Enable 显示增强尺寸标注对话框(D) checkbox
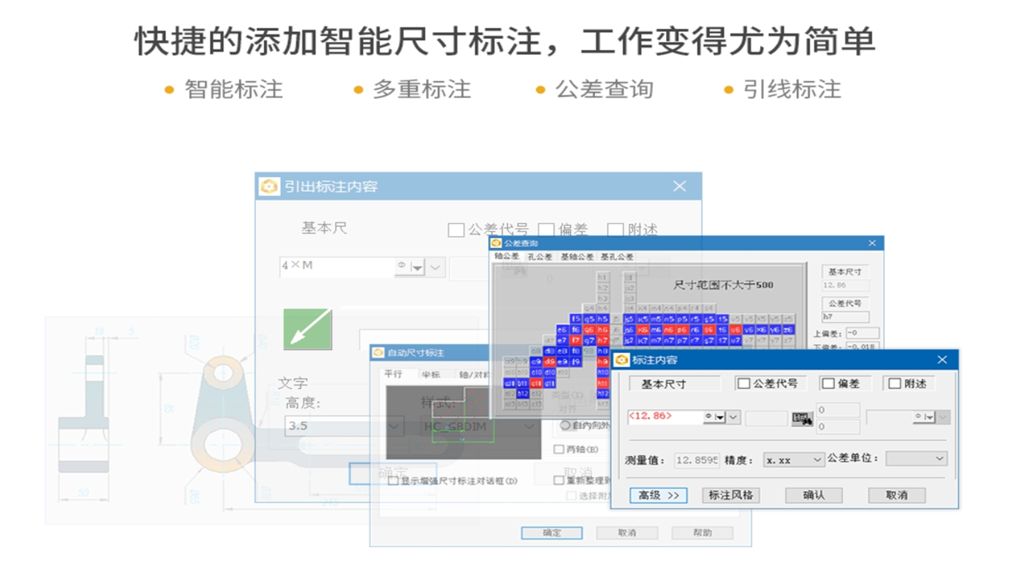The width and height of the screenshot is (1021, 574). [392, 481]
